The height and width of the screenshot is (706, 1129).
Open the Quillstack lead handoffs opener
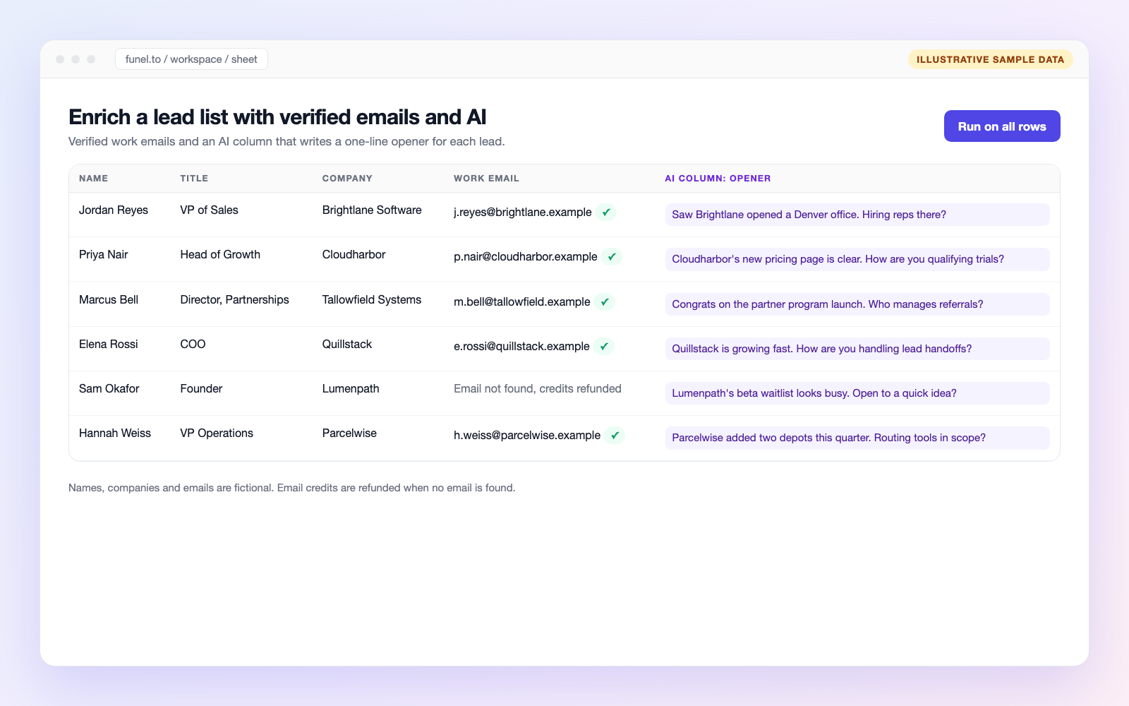[x=857, y=349]
